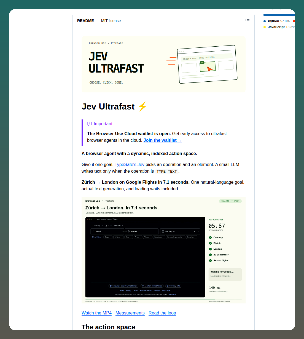Click the Terms footer link in the demo

tap(135, 290)
